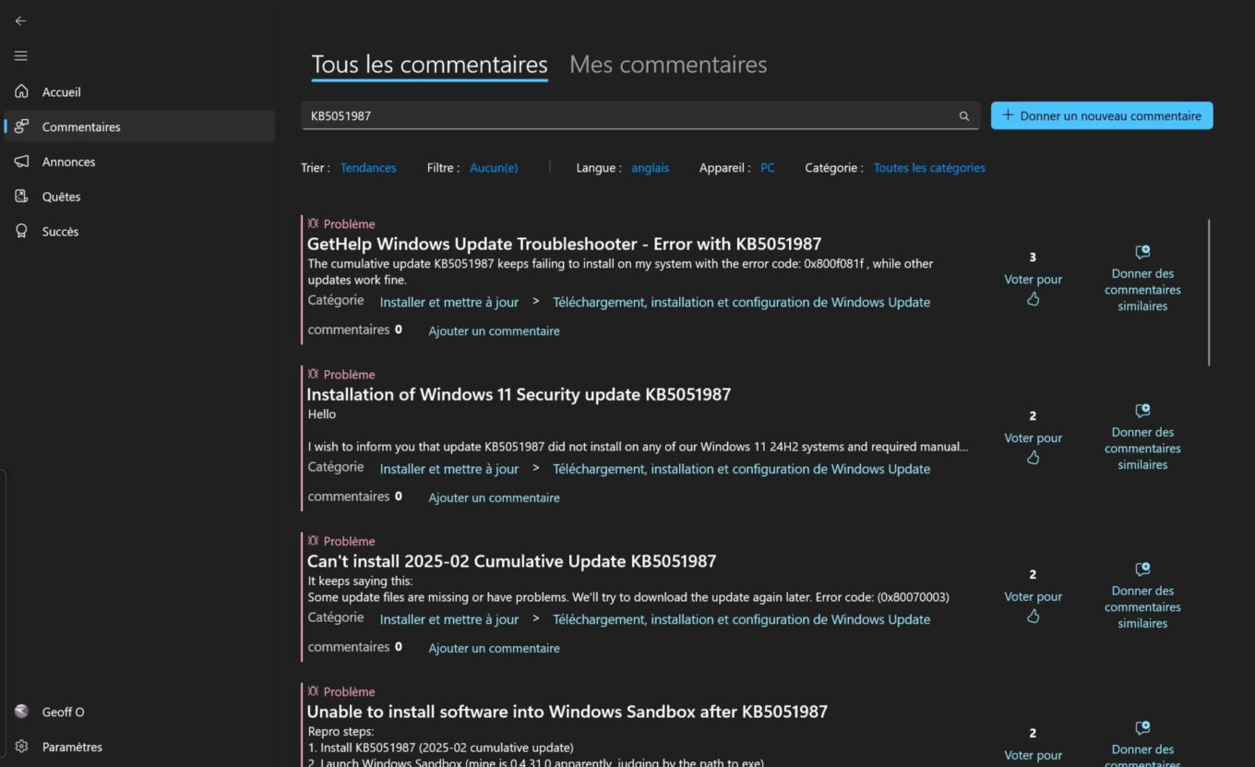Click the KB5051987 search input field

[627, 116]
